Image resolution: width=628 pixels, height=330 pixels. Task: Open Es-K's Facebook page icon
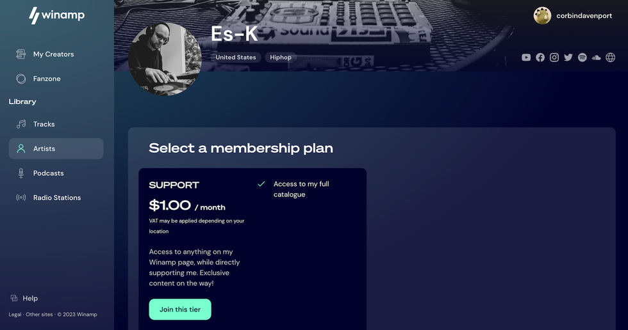click(540, 58)
